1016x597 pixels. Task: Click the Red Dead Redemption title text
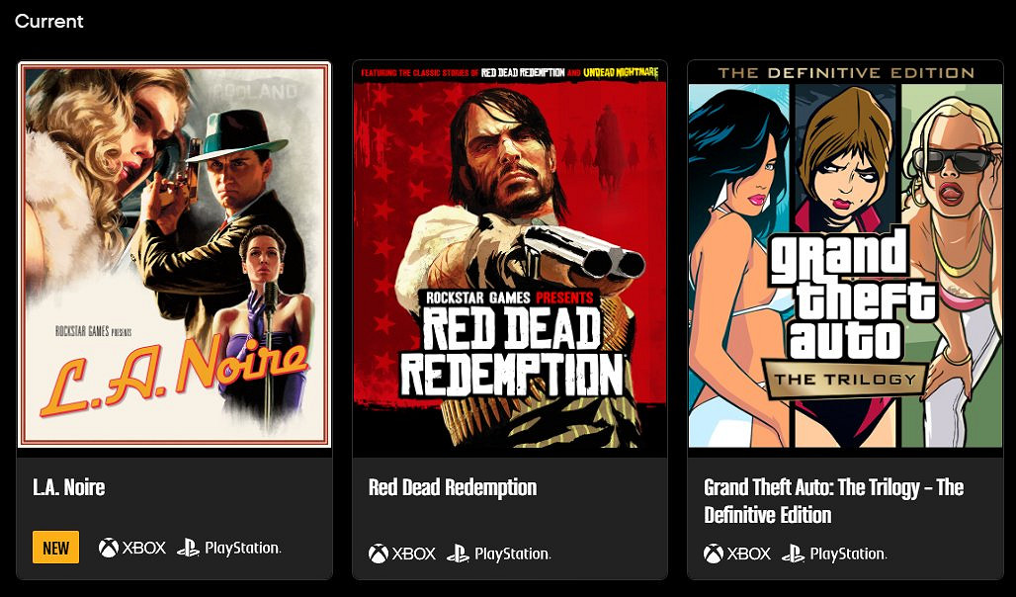coord(453,487)
